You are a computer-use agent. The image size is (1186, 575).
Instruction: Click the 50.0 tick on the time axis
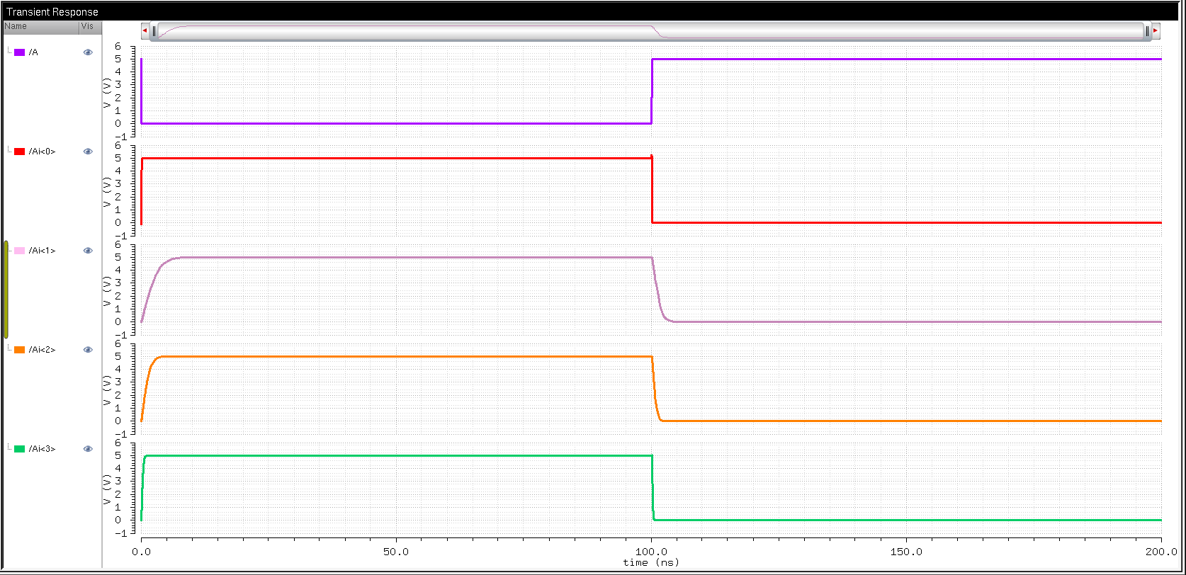coord(396,551)
